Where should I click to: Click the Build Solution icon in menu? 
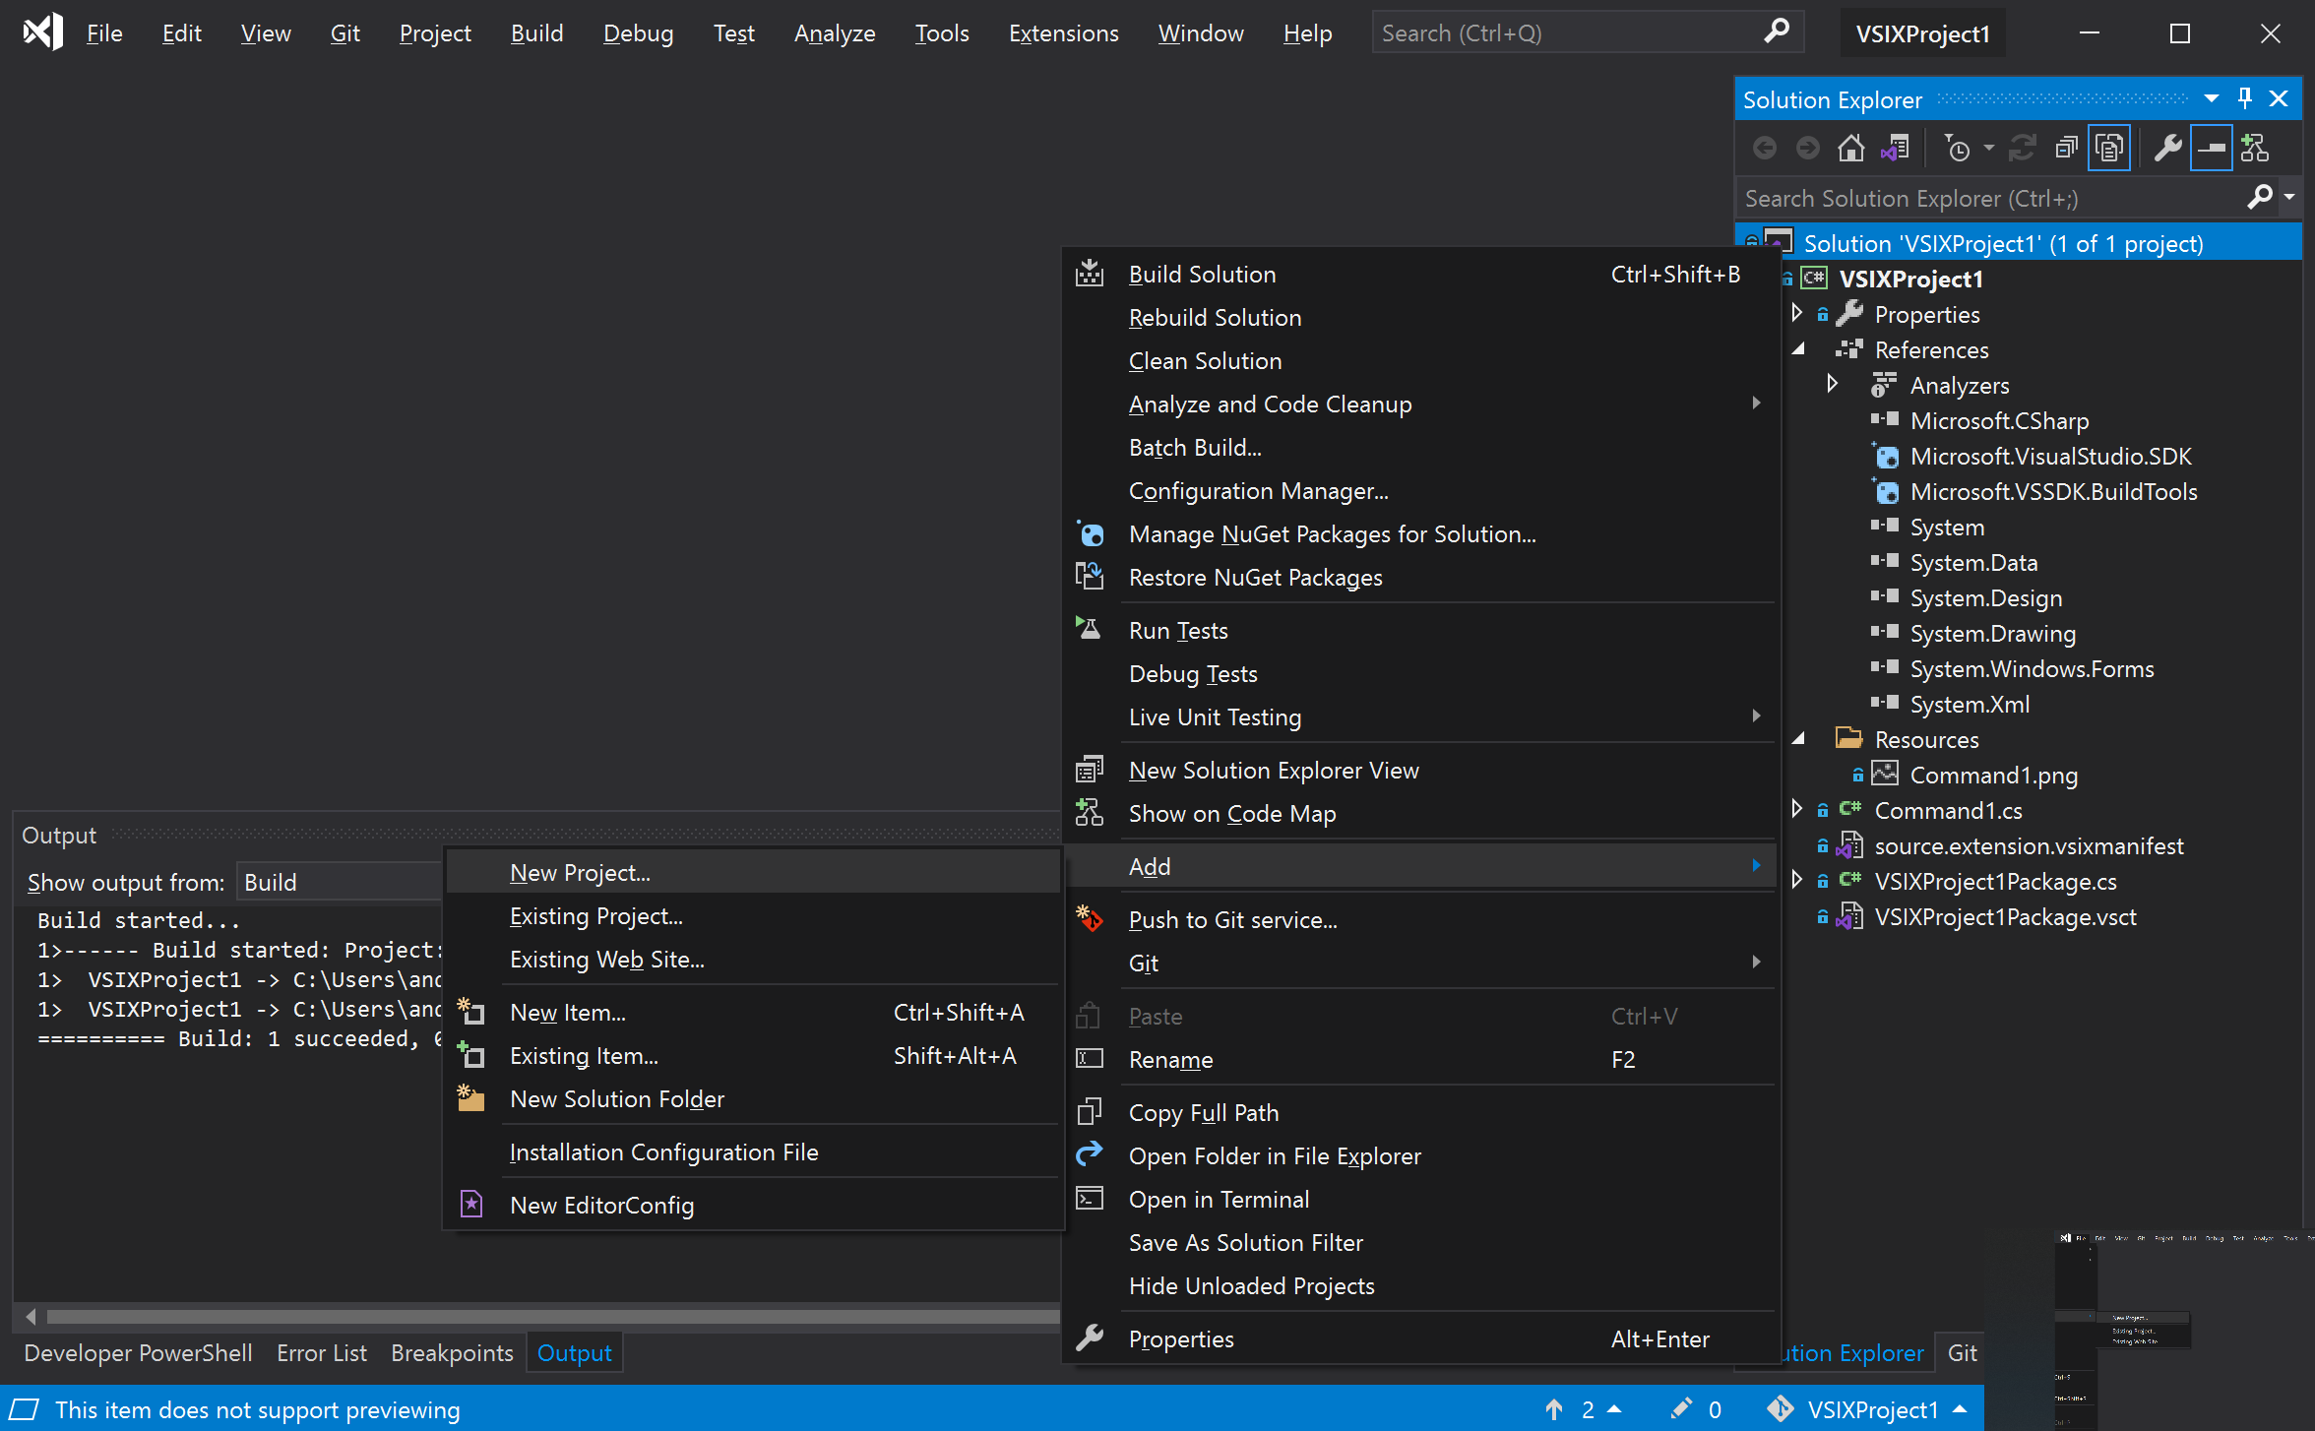(1090, 273)
